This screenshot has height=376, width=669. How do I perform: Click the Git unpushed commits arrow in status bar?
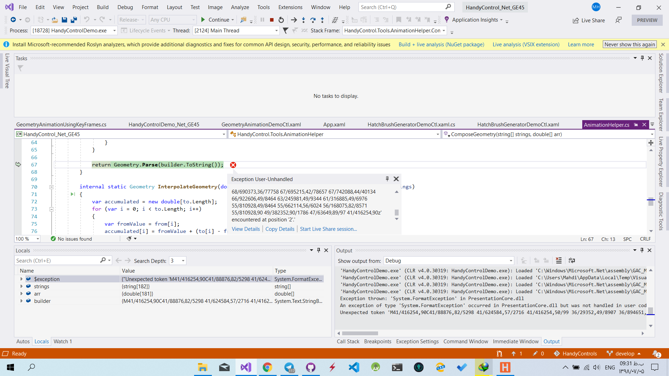(x=514, y=354)
